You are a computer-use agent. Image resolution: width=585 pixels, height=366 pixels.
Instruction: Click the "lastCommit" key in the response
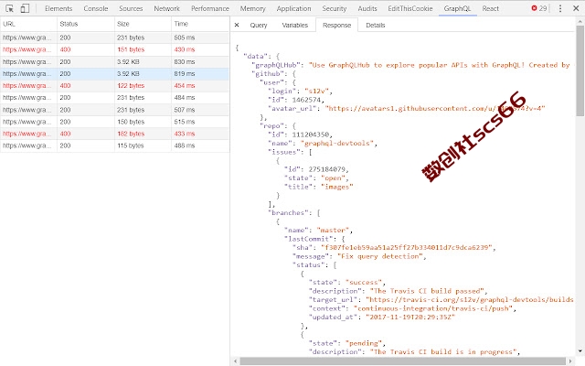308,239
